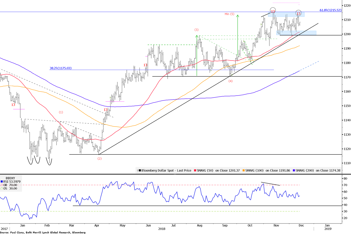This screenshot has width=351, height=234.
Task: Select the wave (2) annotation label
Action: (x=99, y=158)
